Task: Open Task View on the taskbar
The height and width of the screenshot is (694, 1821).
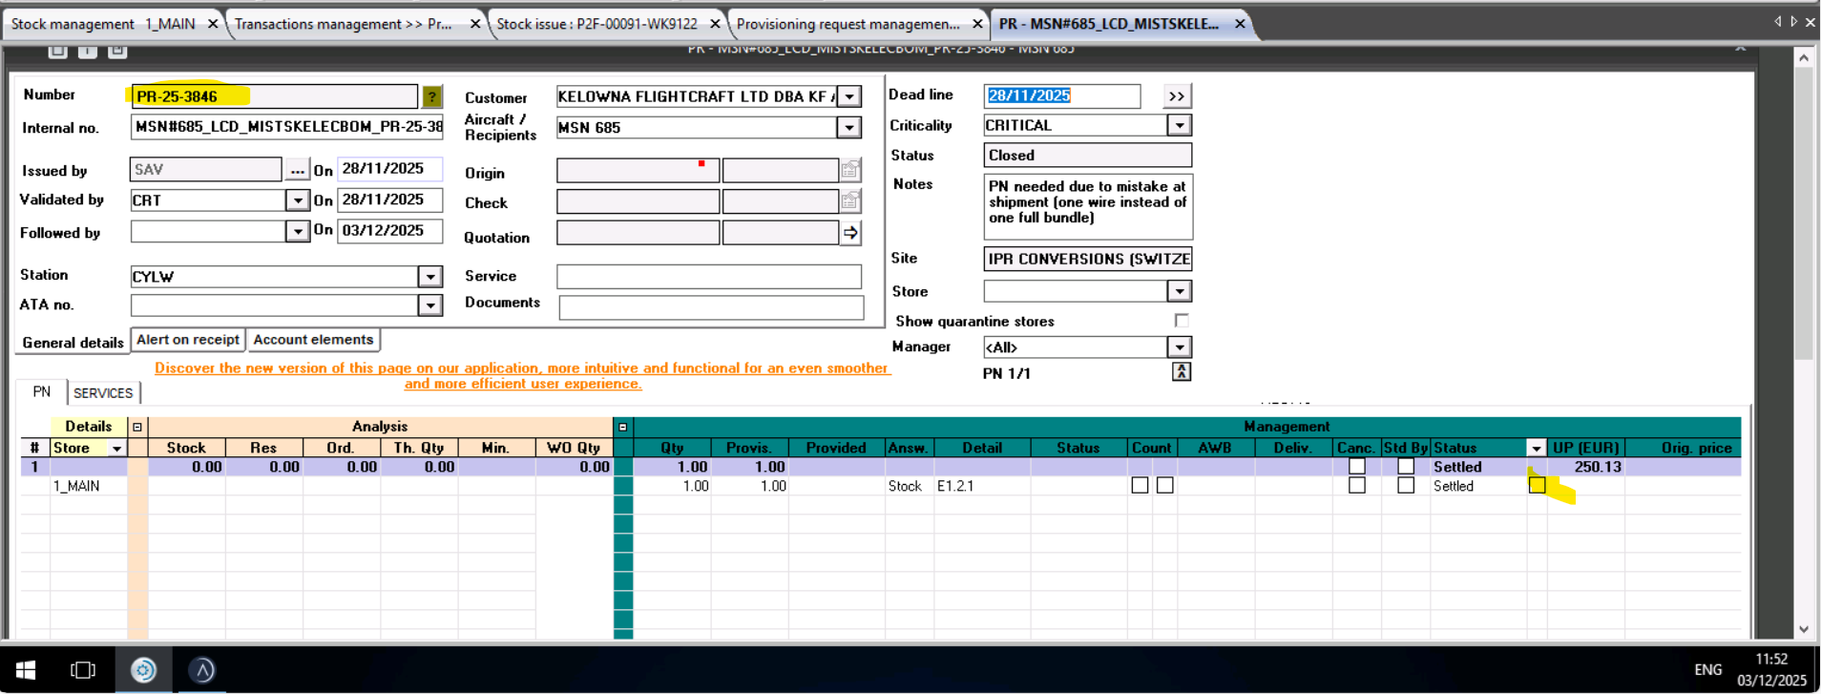Action: pos(83,670)
